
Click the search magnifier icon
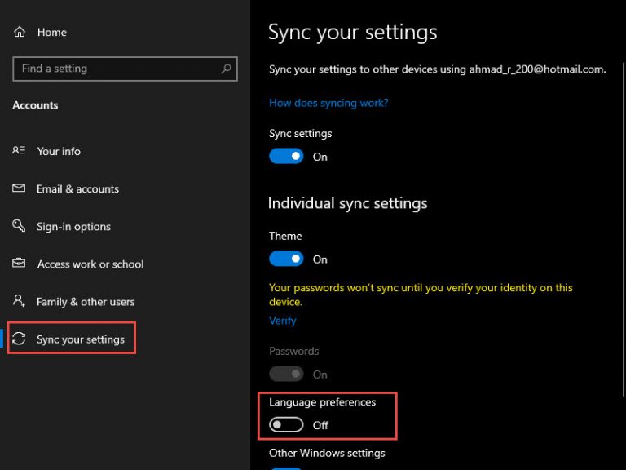tap(226, 69)
